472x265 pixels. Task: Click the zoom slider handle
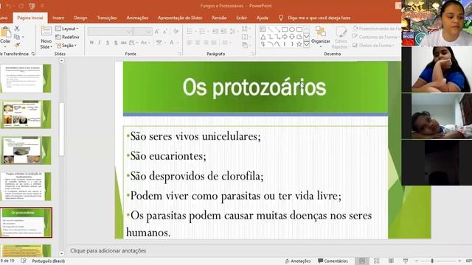point(432,261)
